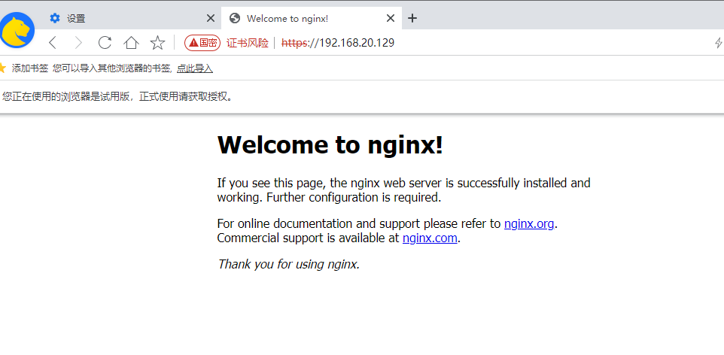724x355 pixels.
Task: Click the lightning icon at address bar end
Action: pyautogui.click(x=719, y=43)
